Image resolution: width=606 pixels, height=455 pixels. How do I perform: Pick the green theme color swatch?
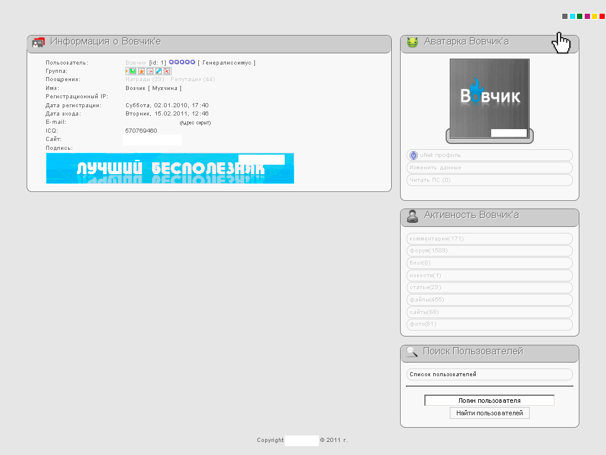(x=580, y=16)
